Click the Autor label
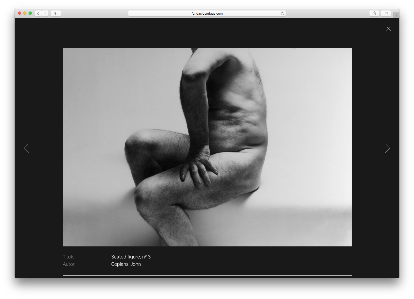The image size is (414, 299). [69, 264]
